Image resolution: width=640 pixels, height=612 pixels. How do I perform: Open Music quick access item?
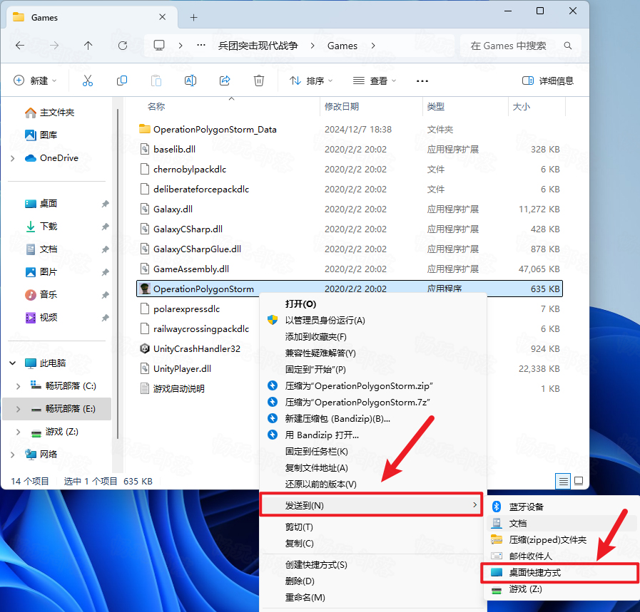click(x=41, y=294)
